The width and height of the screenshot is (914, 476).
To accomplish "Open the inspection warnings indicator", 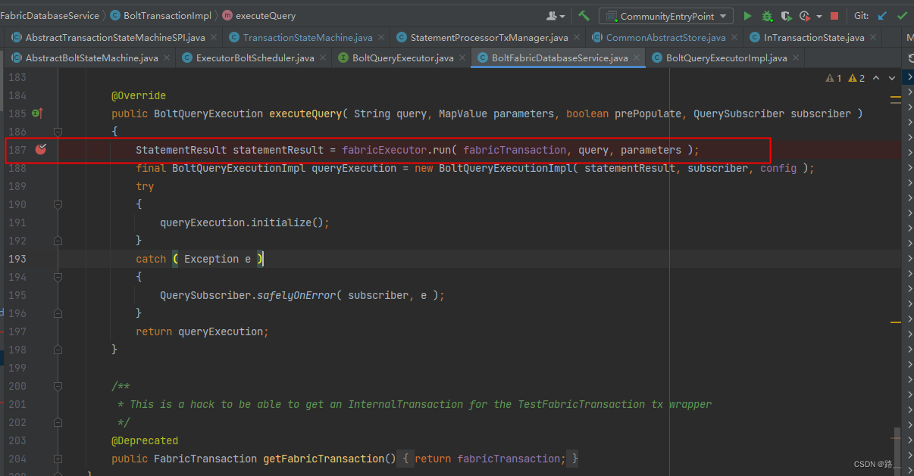I will 845,78.
